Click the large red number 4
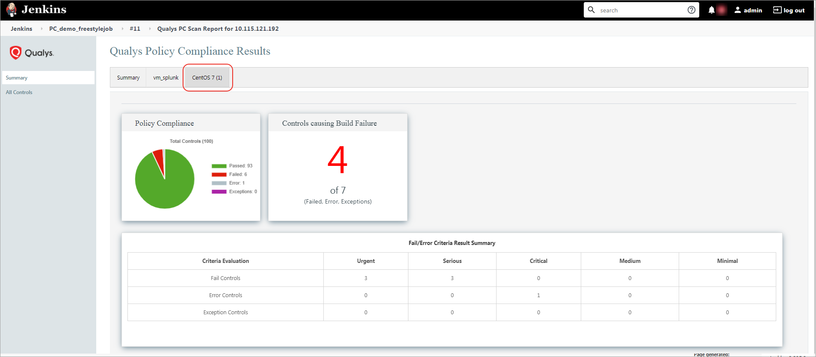Image resolution: width=816 pixels, height=357 pixels. click(337, 160)
